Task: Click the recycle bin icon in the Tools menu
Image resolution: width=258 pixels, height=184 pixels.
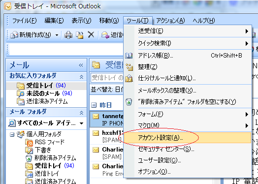Action: click(x=129, y=102)
